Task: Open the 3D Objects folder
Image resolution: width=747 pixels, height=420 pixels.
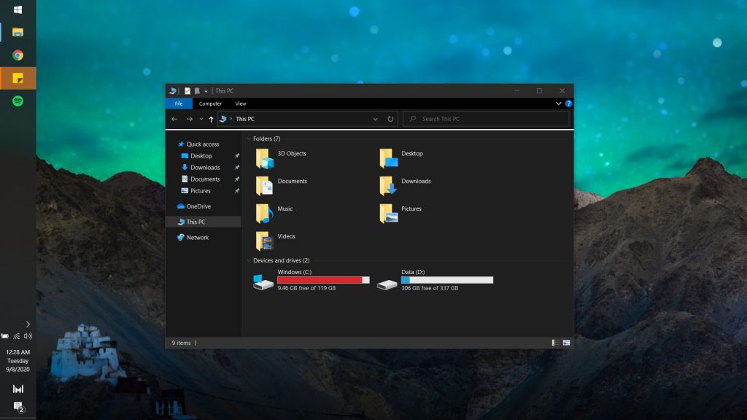Action: click(281, 158)
